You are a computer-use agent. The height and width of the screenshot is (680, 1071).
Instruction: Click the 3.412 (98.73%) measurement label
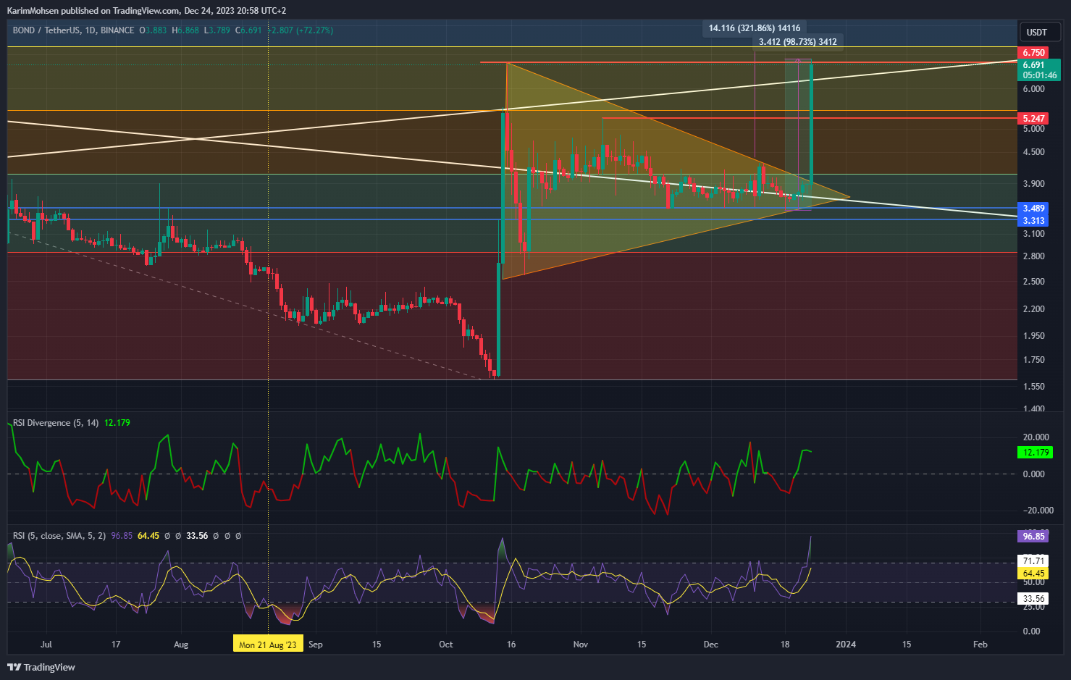[797, 42]
